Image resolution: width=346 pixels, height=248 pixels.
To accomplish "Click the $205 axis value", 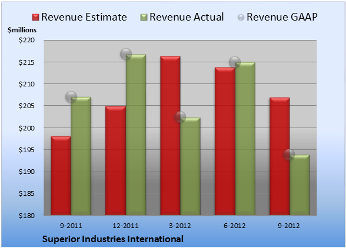I will [x=26, y=106].
